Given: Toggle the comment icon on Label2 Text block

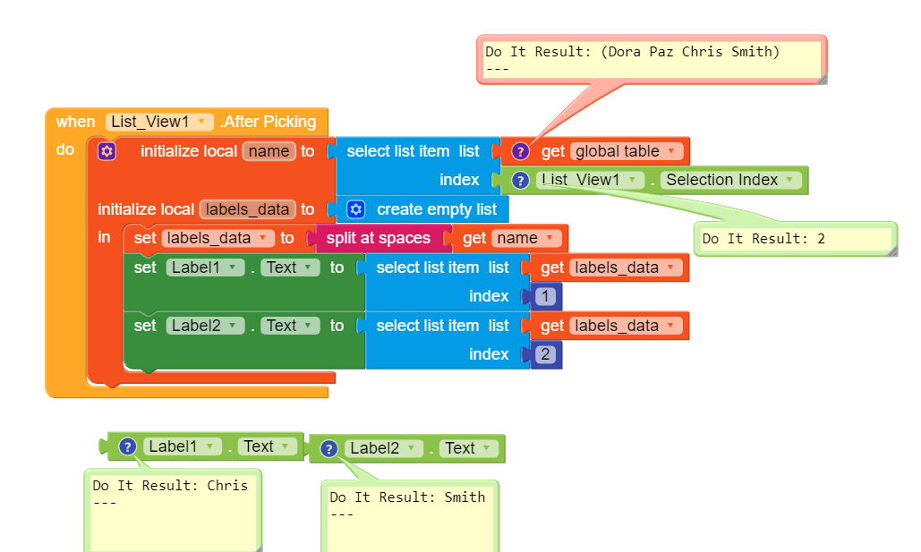Looking at the screenshot, I should pyautogui.click(x=329, y=449).
